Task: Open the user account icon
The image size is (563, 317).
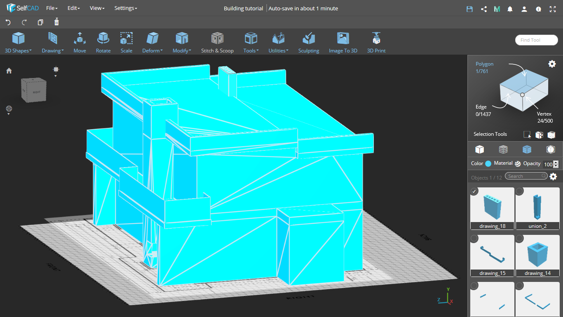Action: coord(524,9)
